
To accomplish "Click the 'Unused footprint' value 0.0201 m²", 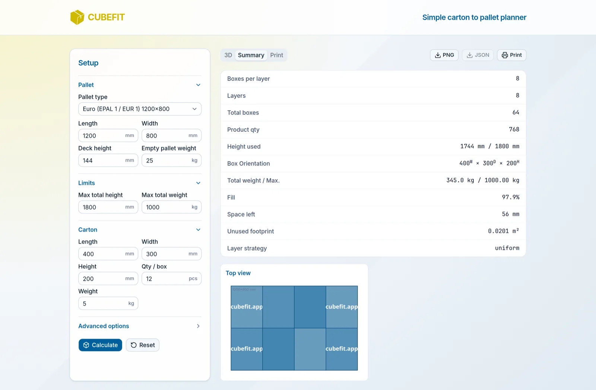I will [504, 231].
